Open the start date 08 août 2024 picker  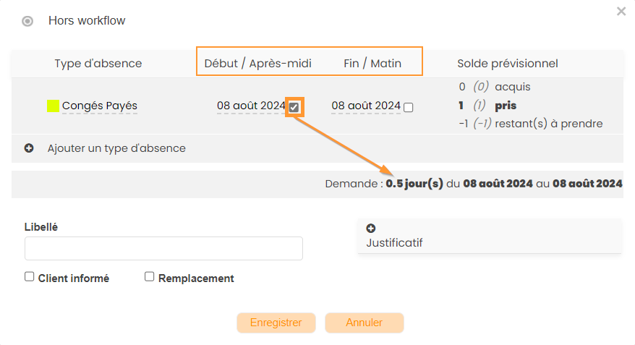251,106
